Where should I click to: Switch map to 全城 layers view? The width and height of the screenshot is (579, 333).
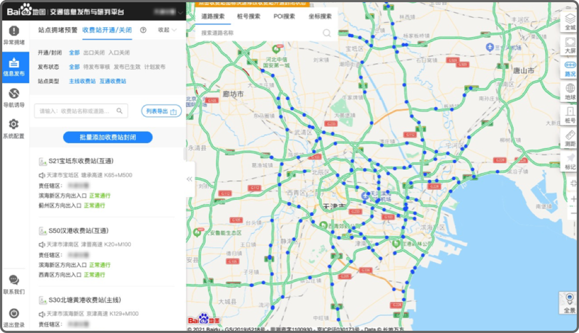pyautogui.click(x=570, y=22)
